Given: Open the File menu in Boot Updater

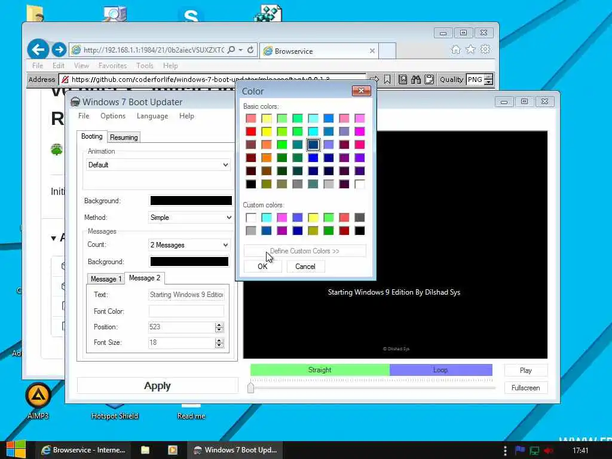Looking at the screenshot, I should click(x=84, y=116).
